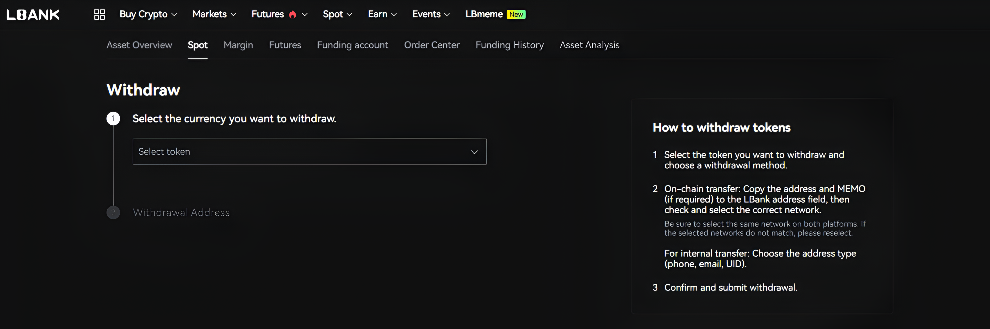990x329 pixels.
Task: Open the Funding History tab
Action: (x=509, y=45)
